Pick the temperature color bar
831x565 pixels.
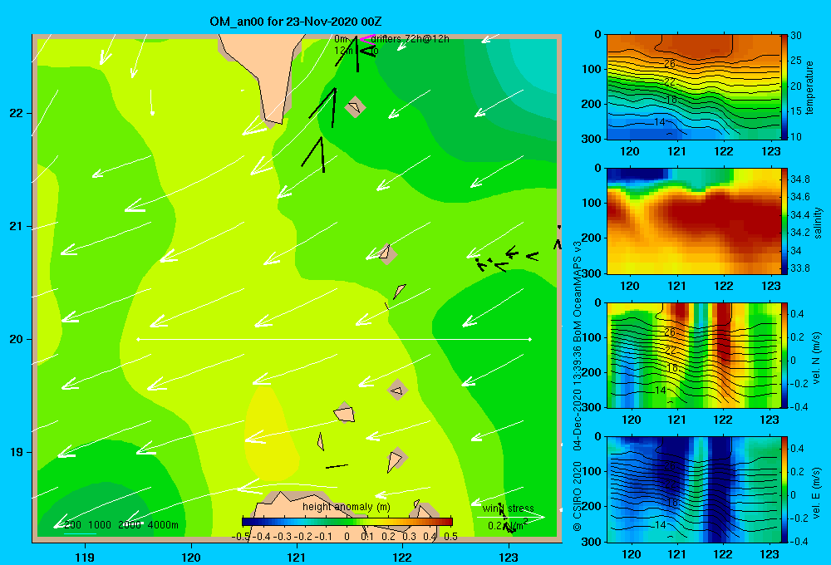pyautogui.click(x=784, y=86)
